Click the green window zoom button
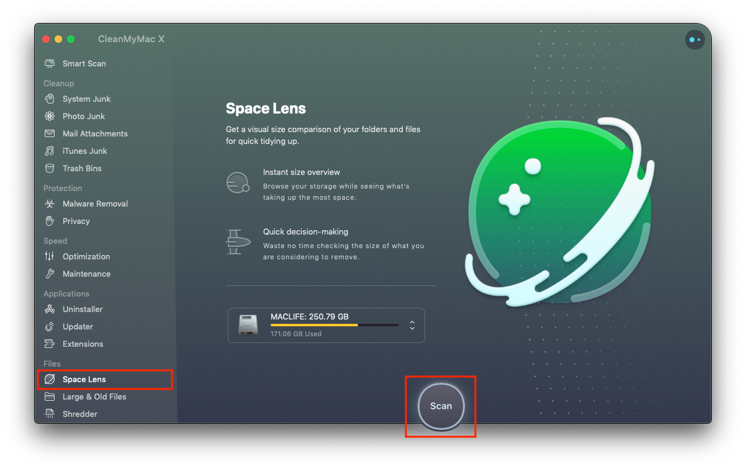Viewport: 746px width, 469px height. 71,39
